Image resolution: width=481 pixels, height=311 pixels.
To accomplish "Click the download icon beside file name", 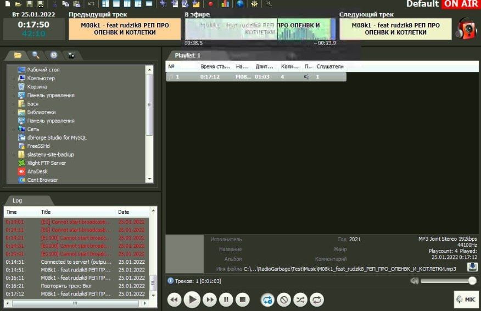I will pos(472,267).
